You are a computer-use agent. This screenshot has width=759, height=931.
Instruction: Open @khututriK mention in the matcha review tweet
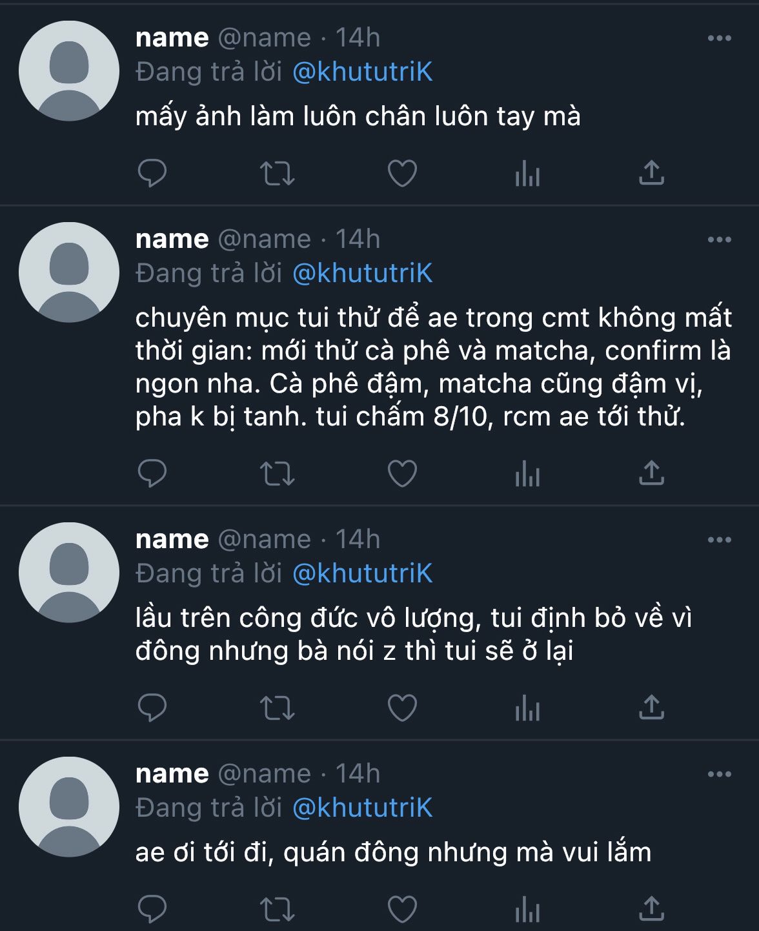(362, 274)
